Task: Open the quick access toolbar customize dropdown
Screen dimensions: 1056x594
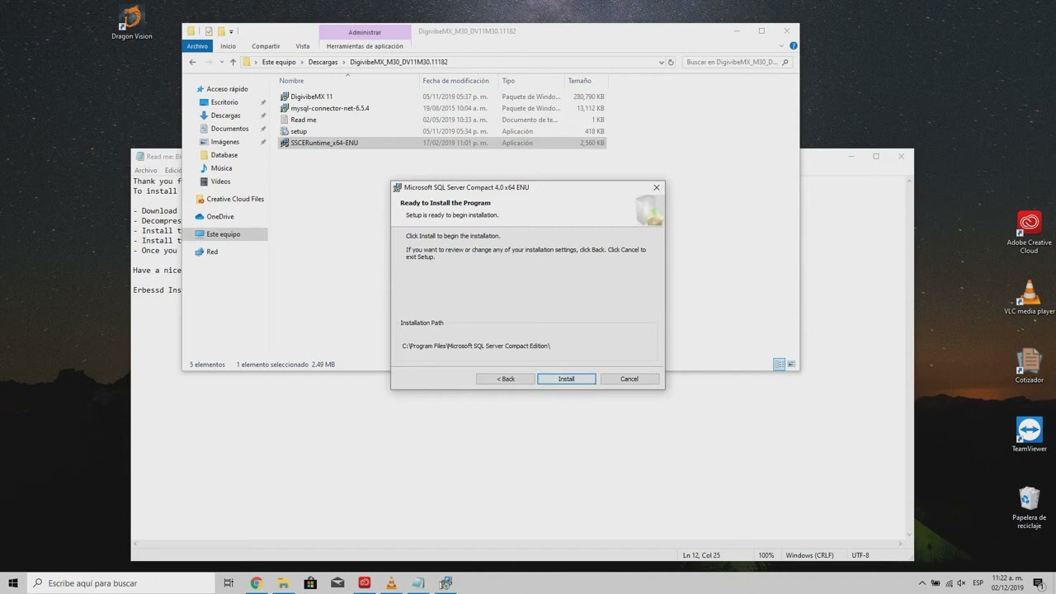Action: 231,32
